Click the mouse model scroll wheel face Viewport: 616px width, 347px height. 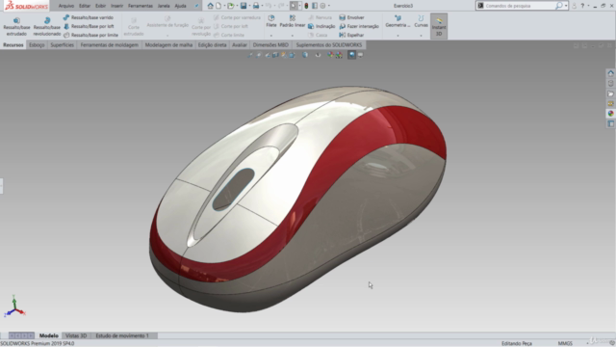click(x=234, y=189)
